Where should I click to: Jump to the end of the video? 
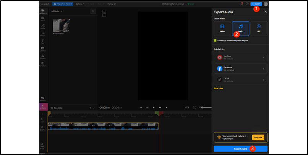(x=167, y=107)
